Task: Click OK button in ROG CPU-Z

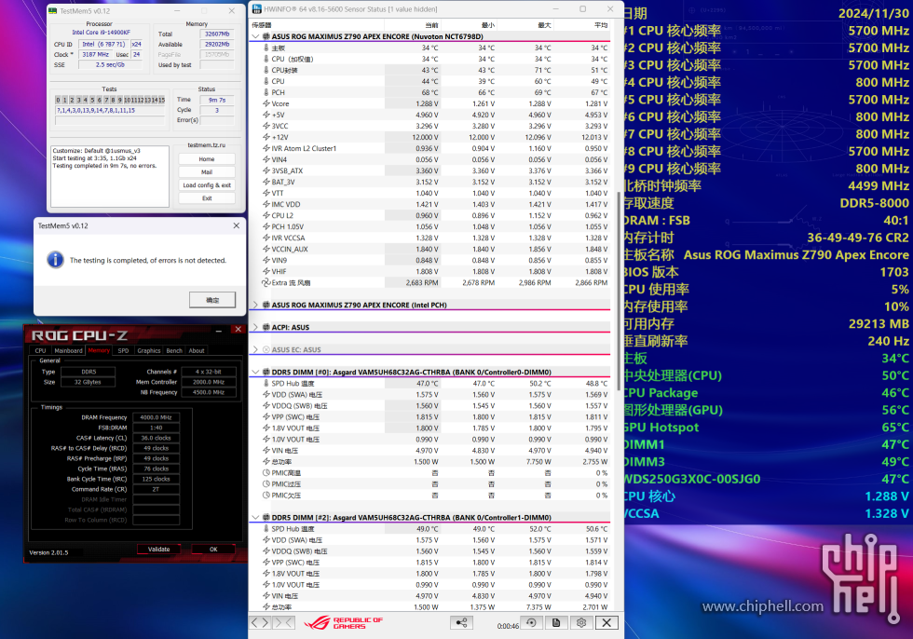Action: click(x=213, y=549)
